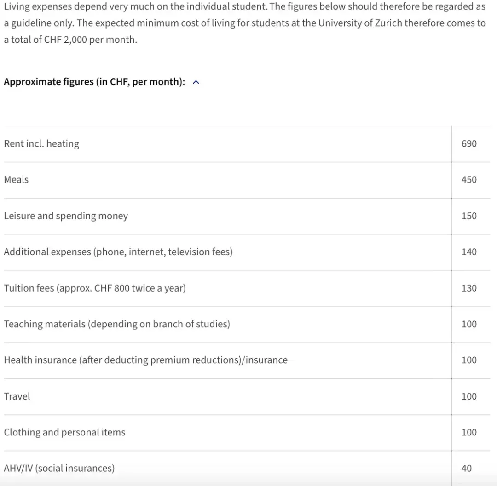The width and height of the screenshot is (497, 486).
Task: Click 'Clothing and personal items' label
Action: 64,432
